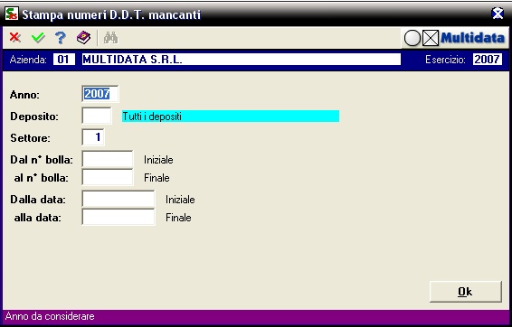Screen dimensions: 512x327
Task: Click the Dal n° bolla input field
Action: pyautogui.click(x=108, y=159)
